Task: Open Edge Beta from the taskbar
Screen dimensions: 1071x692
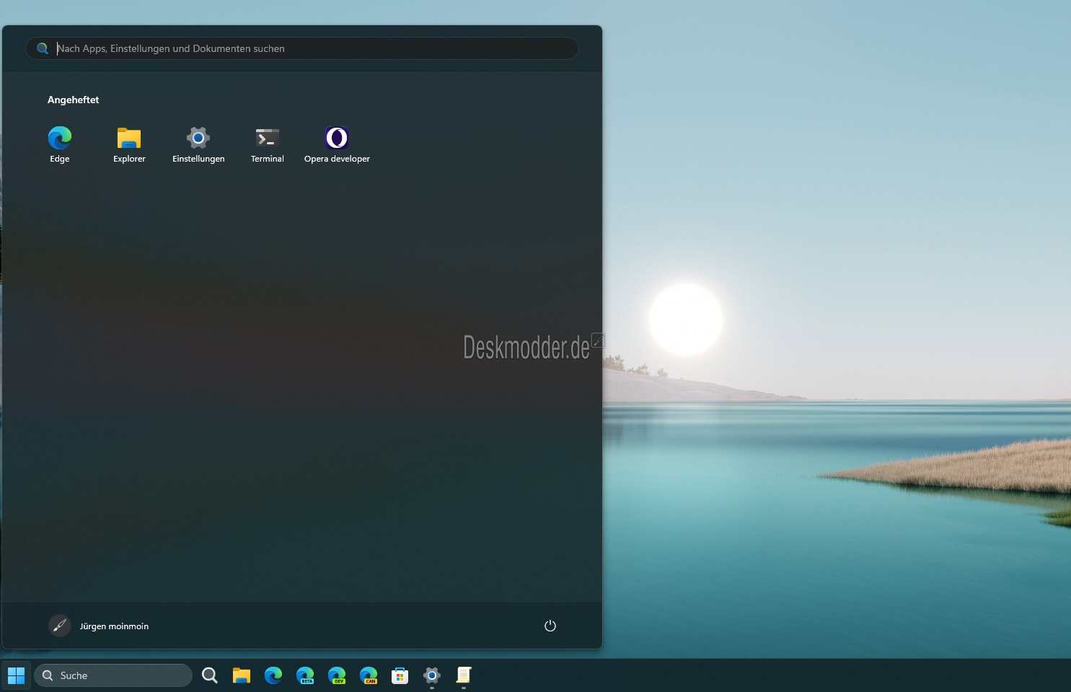Action: pos(305,675)
